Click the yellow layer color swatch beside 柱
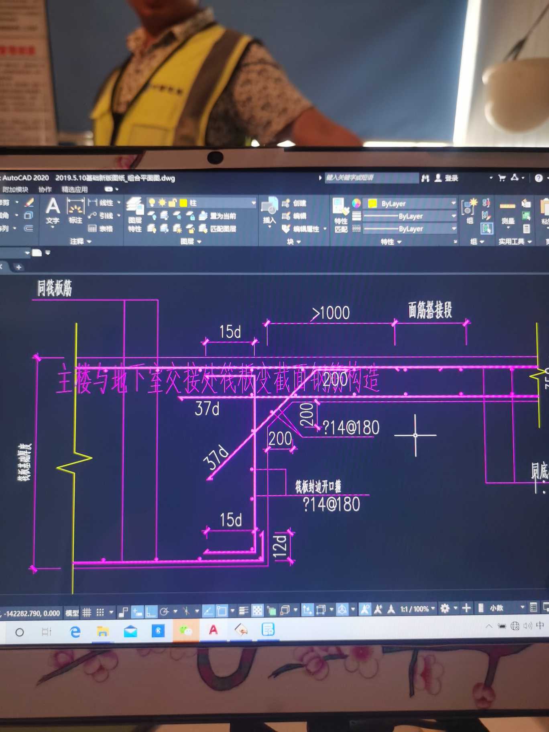Image resolution: width=549 pixels, height=732 pixels. pyautogui.click(x=183, y=203)
